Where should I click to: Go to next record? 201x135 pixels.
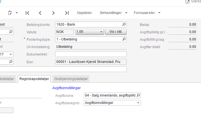(53, 13)
